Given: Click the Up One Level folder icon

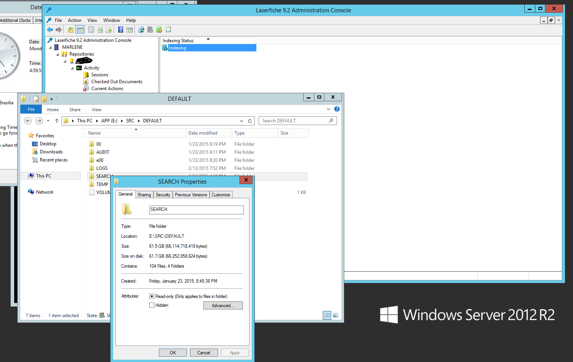Looking at the screenshot, I should [x=71, y=30].
